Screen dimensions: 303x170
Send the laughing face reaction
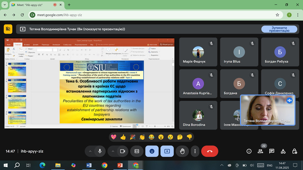click(151, 137)
